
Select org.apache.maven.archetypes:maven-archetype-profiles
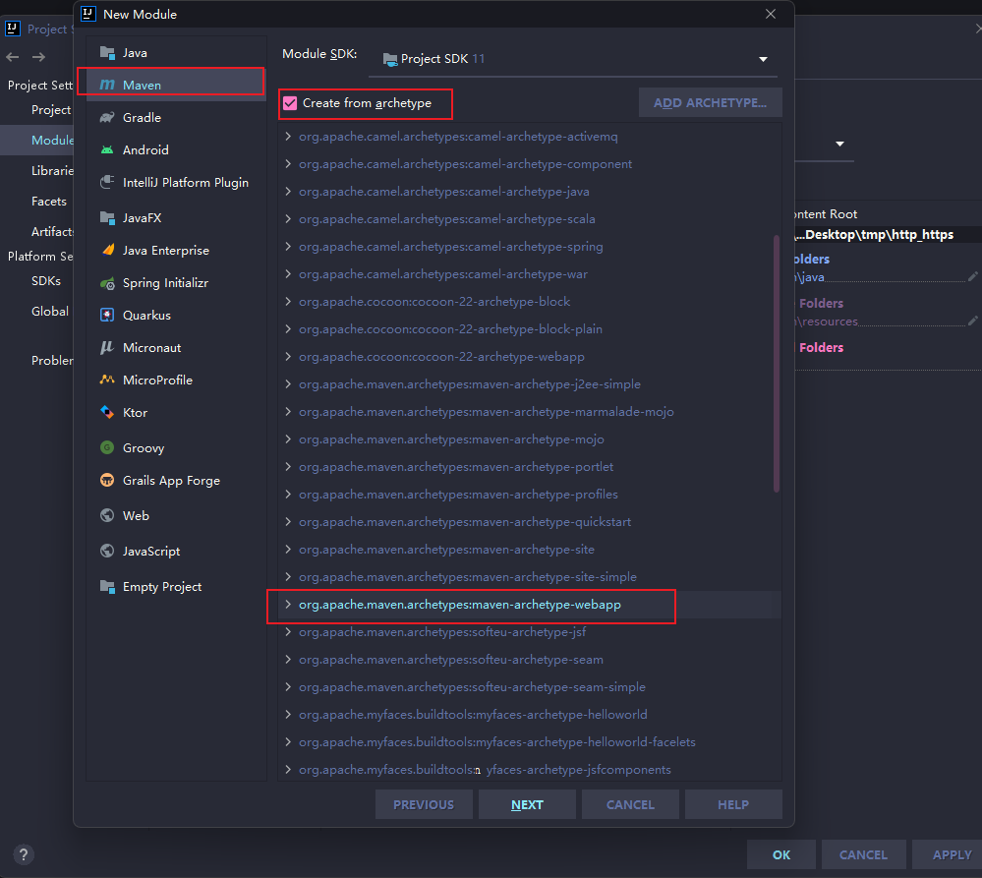coord(458,495)
